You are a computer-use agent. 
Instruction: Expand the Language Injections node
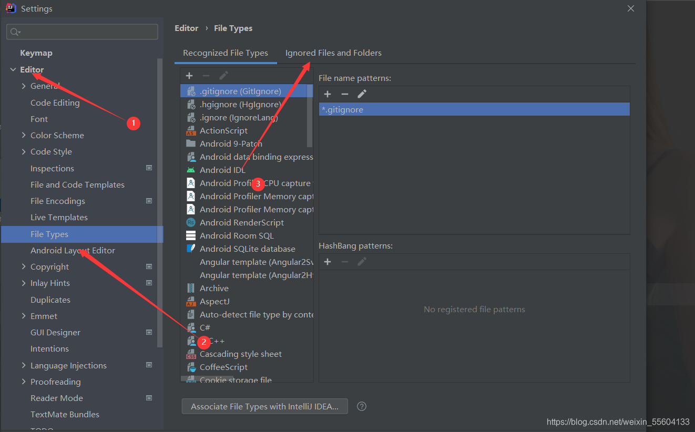tap(24, 365)
